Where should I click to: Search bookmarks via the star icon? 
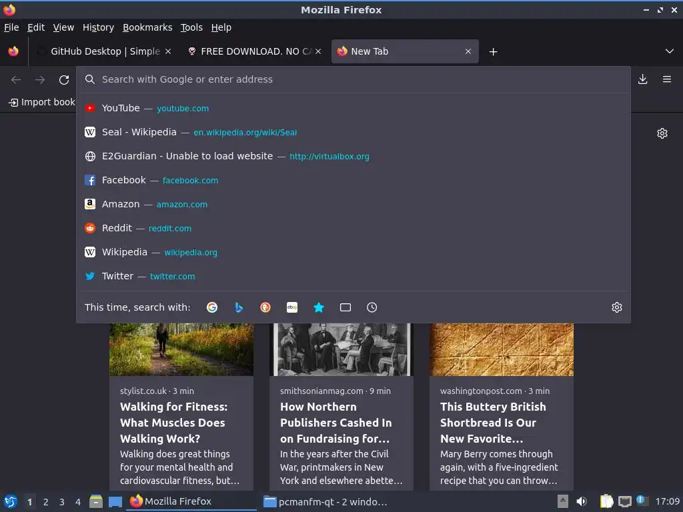click(x=319, y=307)
